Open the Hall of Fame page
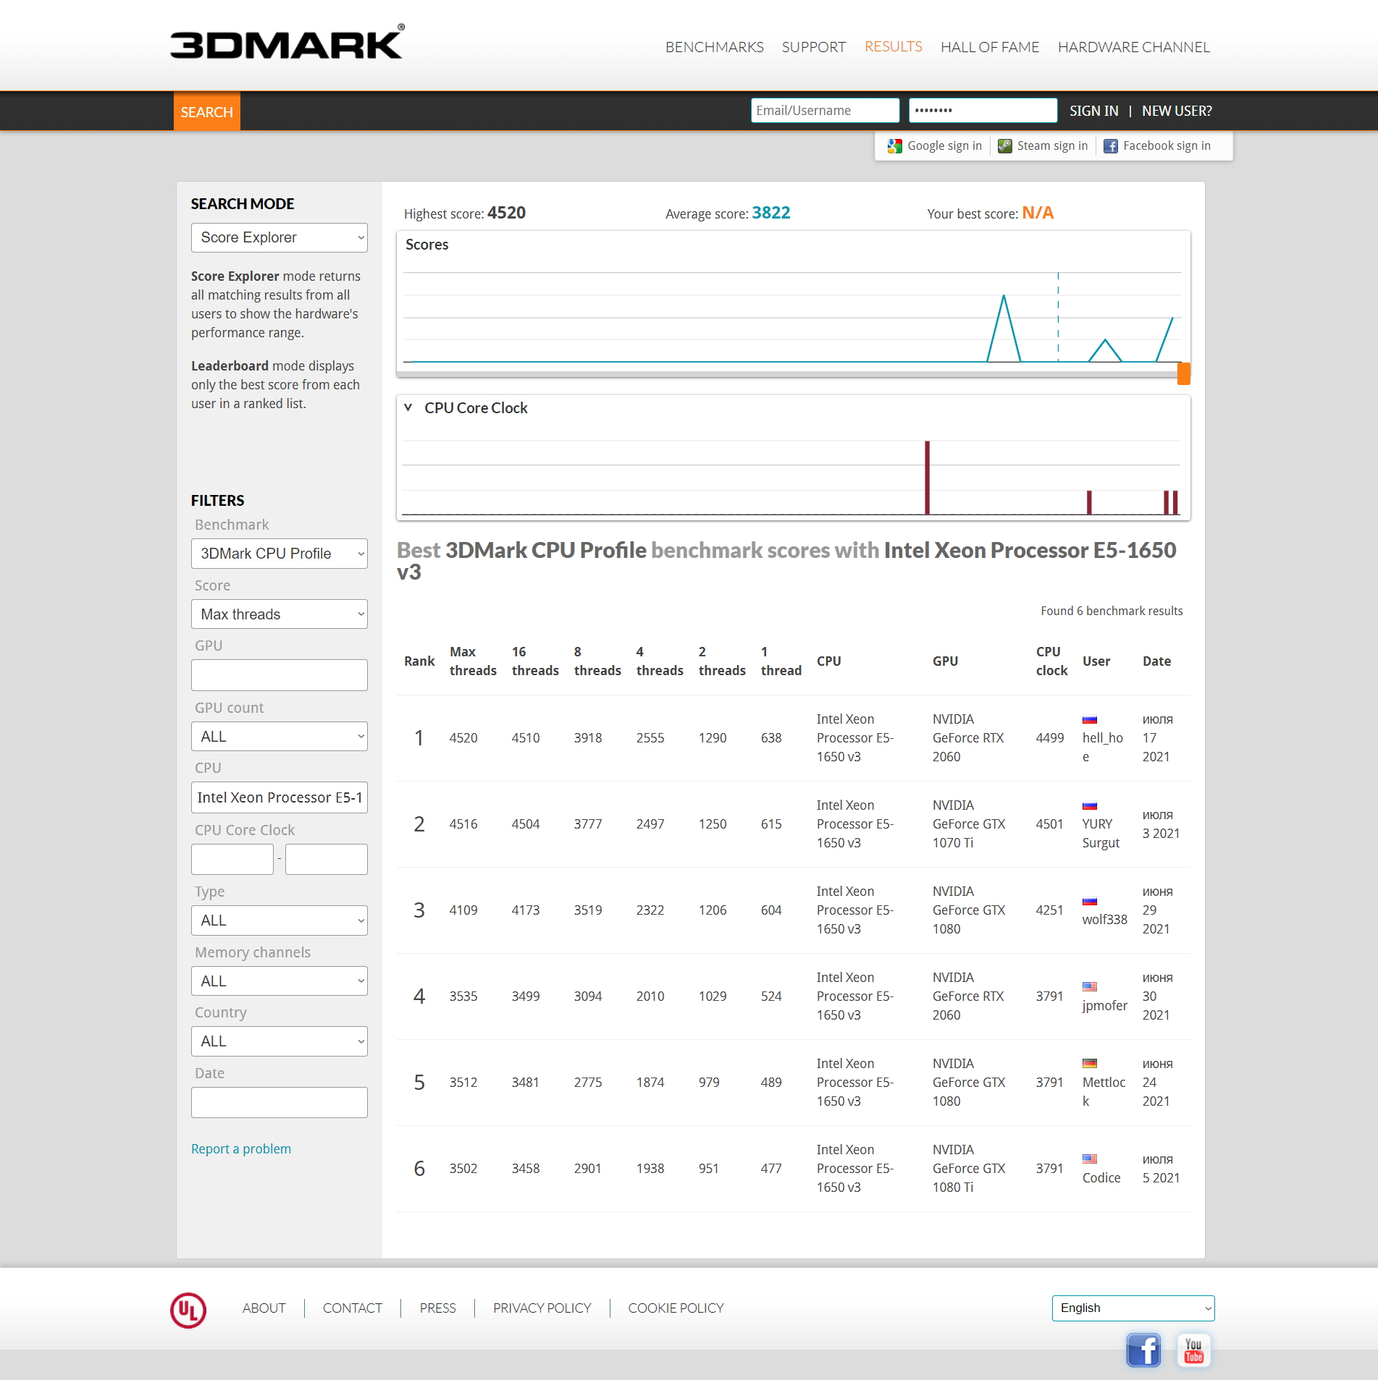 (x=990, y=47)
